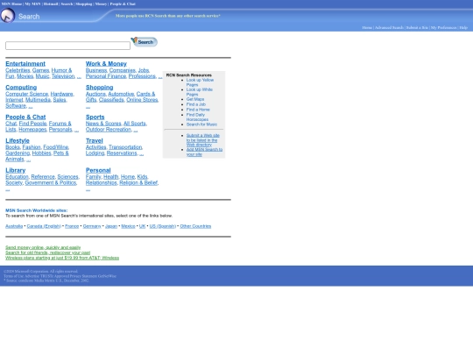Click Add MSN Search to your site

pyautogui.click(x=204, y=152)
